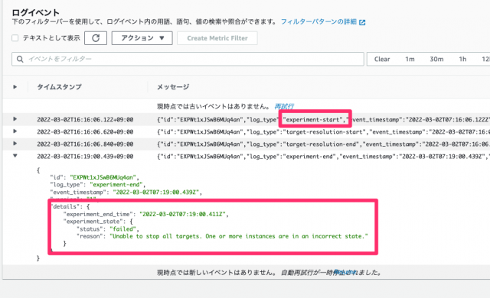Open the フィルターパターンの詳細 link

[x=318, y=21]
